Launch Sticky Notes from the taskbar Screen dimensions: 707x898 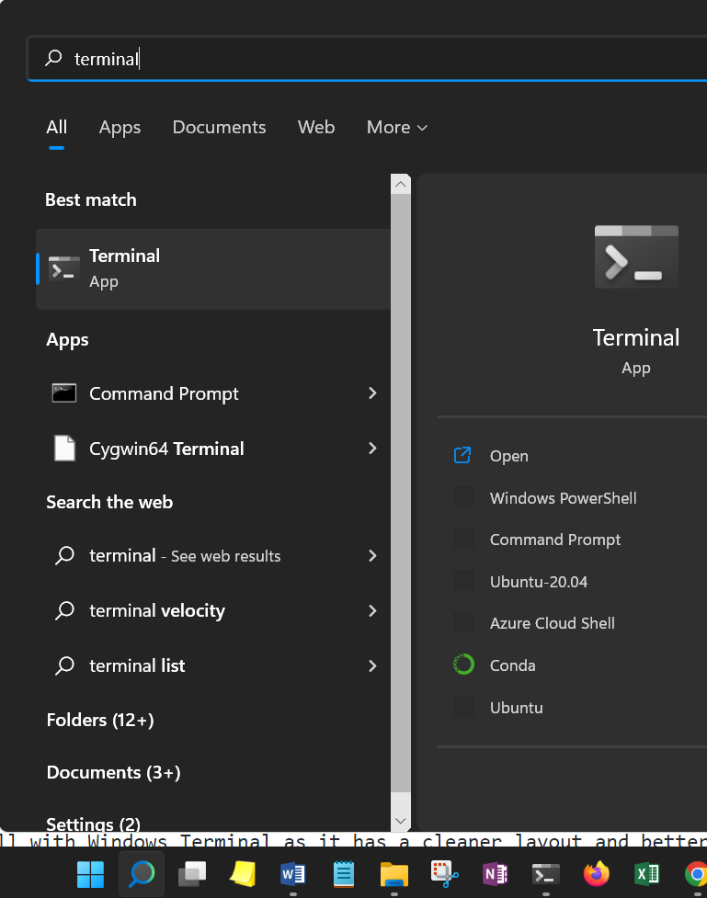[243, 874]
